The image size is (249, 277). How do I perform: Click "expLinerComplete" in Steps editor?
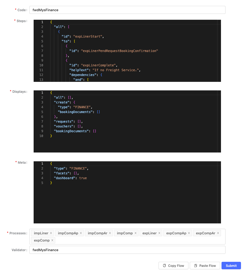(98, 65)
